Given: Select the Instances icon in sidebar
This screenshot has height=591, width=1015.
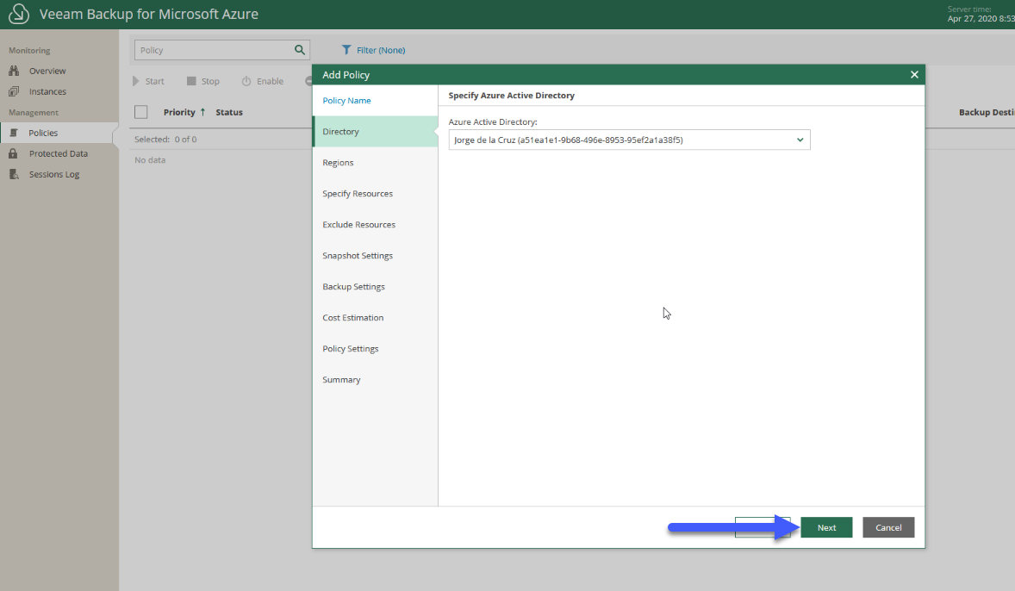Looking at the screenshot, I should click(x=14, y=91).
